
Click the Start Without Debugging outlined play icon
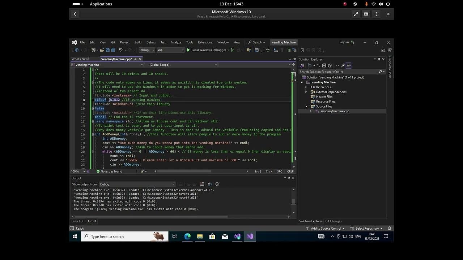point(232,50)
